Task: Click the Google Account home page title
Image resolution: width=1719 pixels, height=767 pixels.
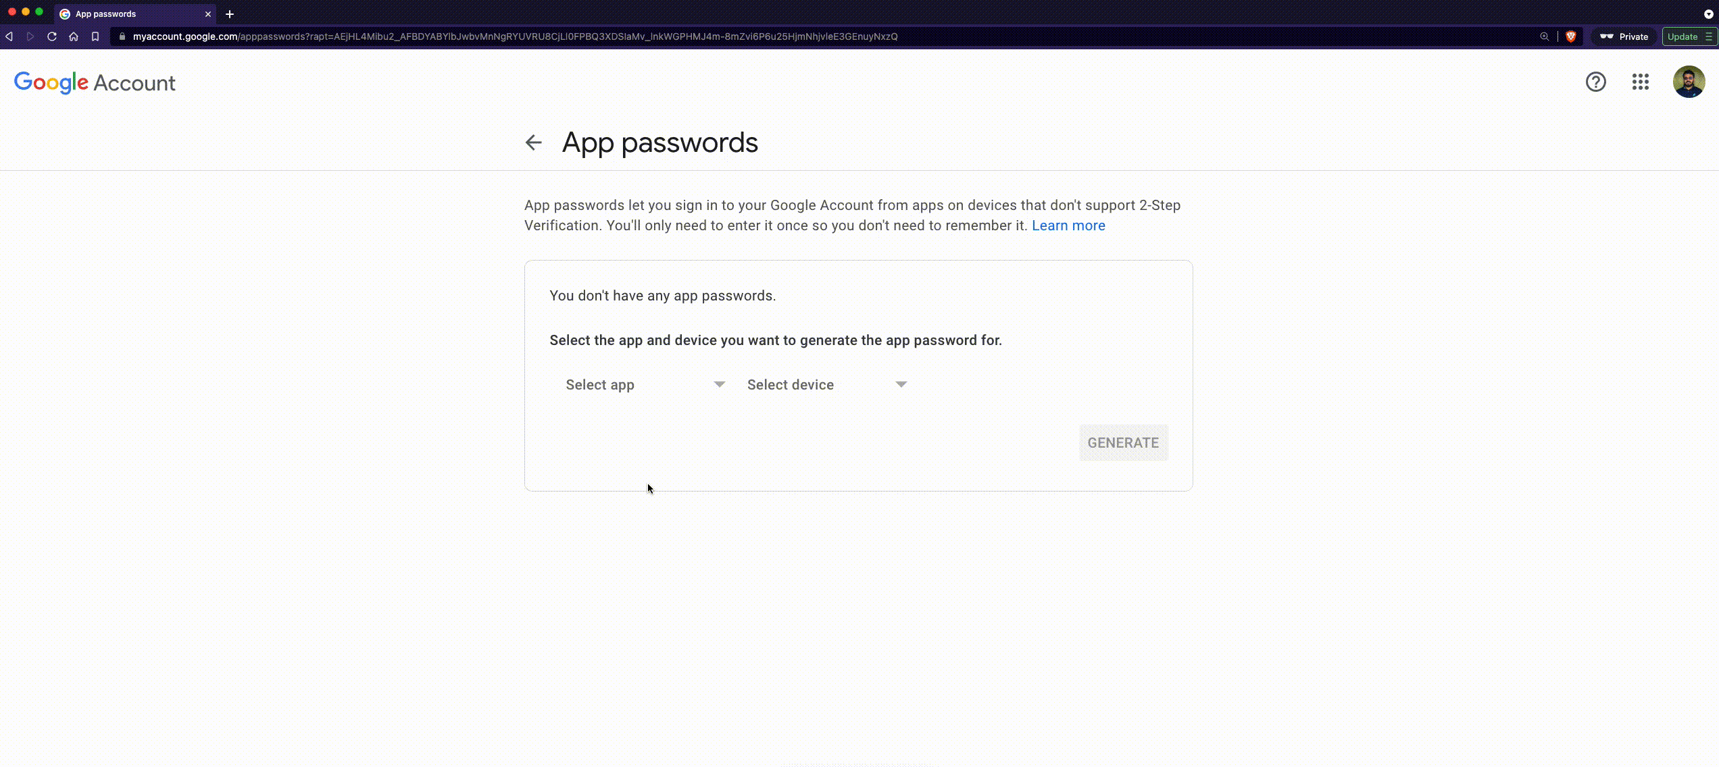Action: click(95, 82)
